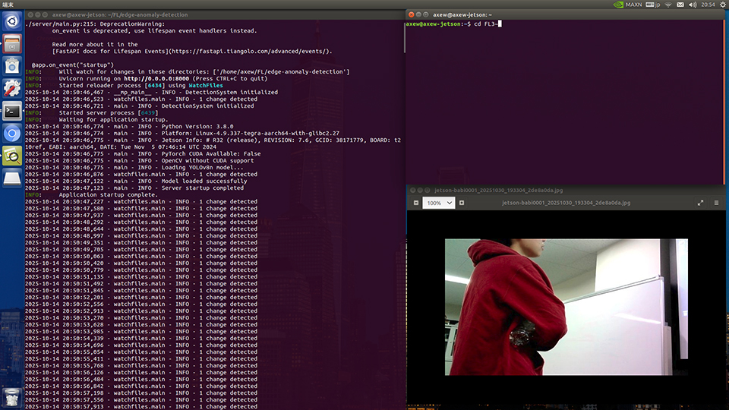Image resolution: width=729 pixels, height=410 pixels.
Task: Open the Wi-Fi network indicator menu
Action: point(668,5)
